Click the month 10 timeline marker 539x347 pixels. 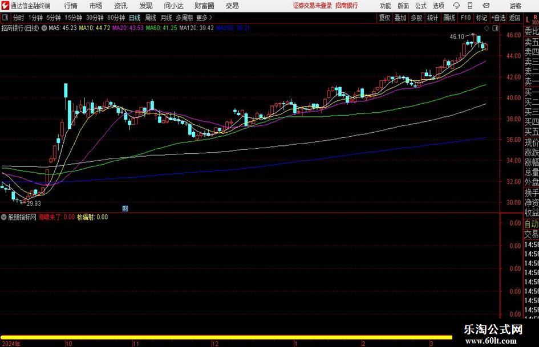tap(68, 344)
